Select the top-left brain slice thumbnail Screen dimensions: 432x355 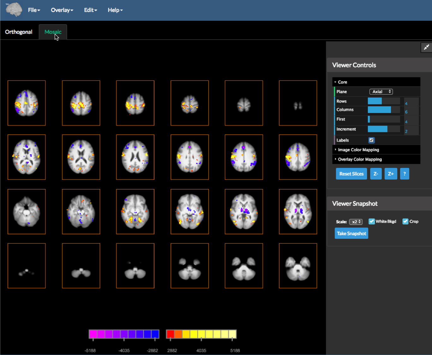27,103
